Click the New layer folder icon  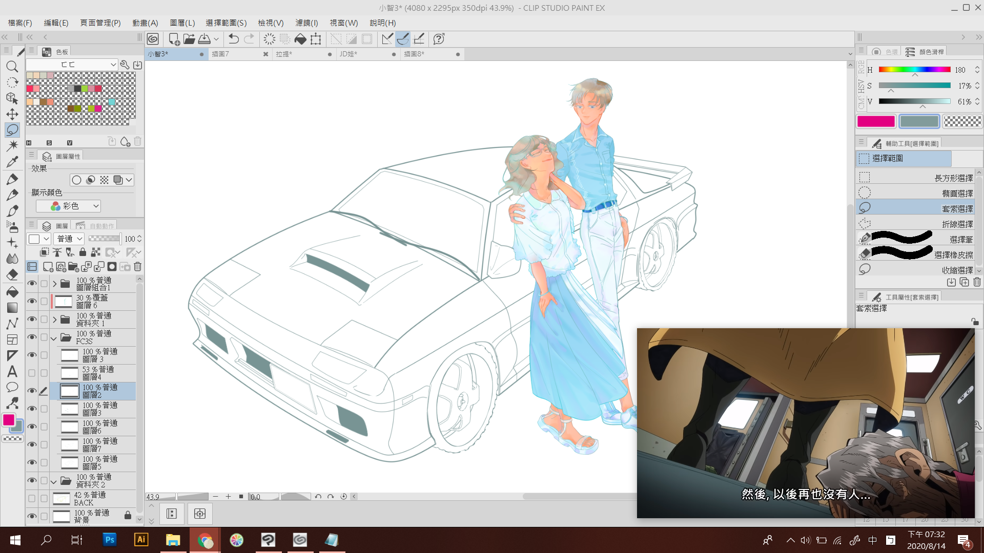click(73, 267)
